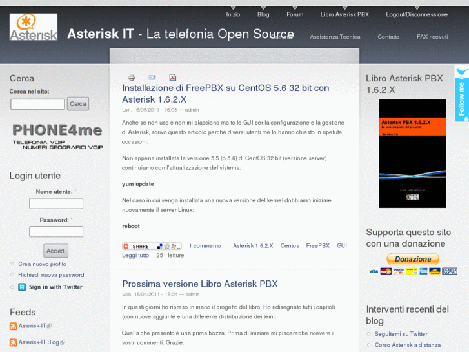The width and height of the screenshot is (469, 352).
Task: Click the Ven, 15/04/2011 post date line
Action: [161, 295]
